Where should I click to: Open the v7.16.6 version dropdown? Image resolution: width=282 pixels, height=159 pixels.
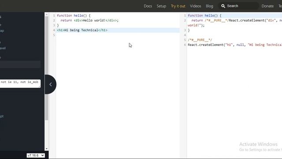[36, 155]
